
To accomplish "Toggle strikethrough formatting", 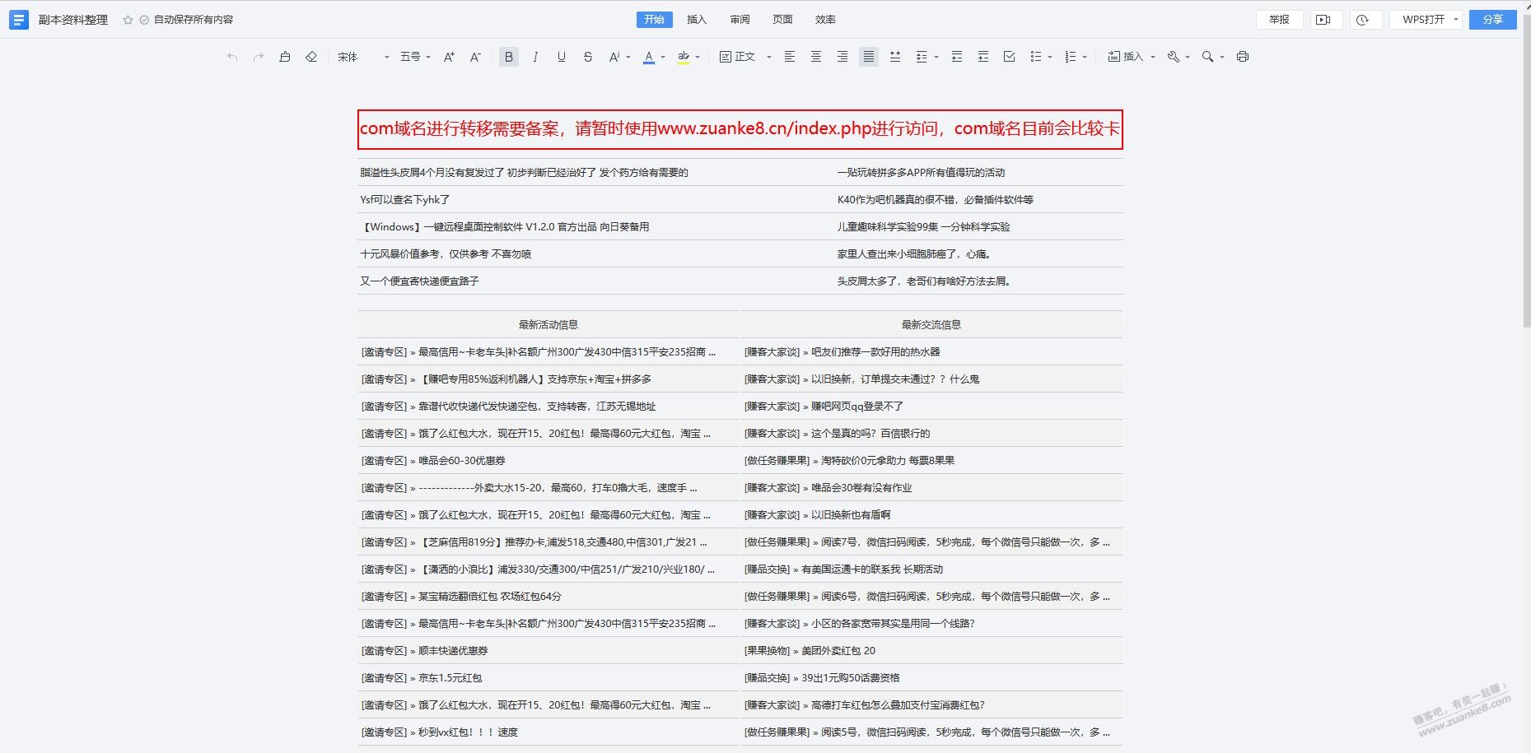I will click(x=588, y=57).
